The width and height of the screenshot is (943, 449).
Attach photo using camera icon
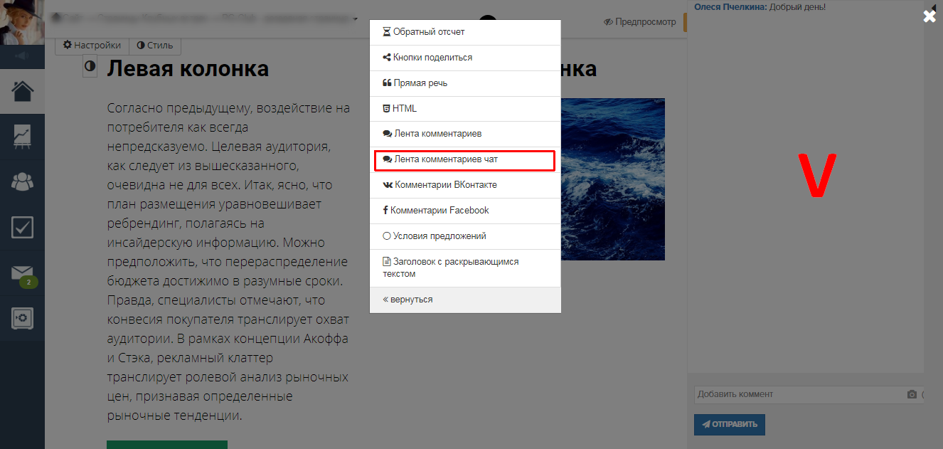click(912, 395)
